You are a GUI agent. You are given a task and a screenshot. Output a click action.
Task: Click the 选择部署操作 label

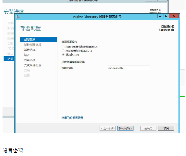click(x=69, y=42)
